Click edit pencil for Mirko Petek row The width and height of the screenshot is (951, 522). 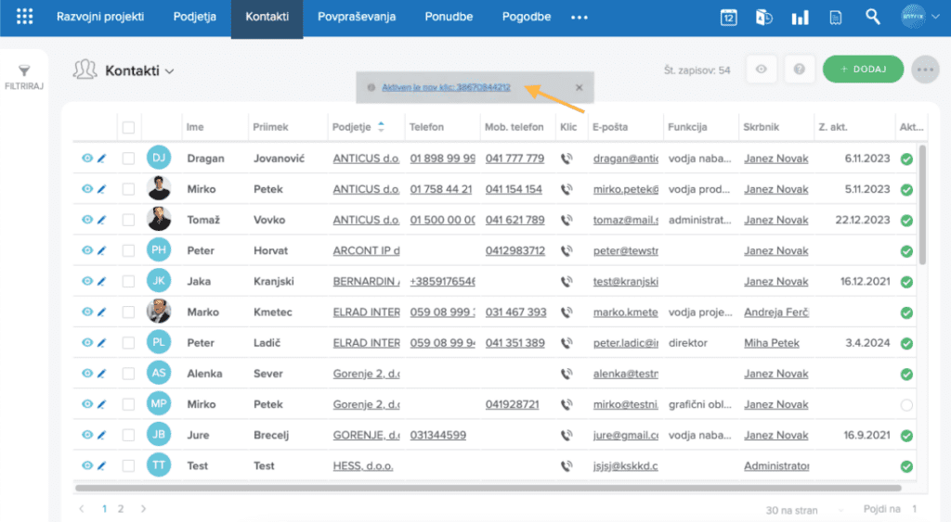click(102, 189)
